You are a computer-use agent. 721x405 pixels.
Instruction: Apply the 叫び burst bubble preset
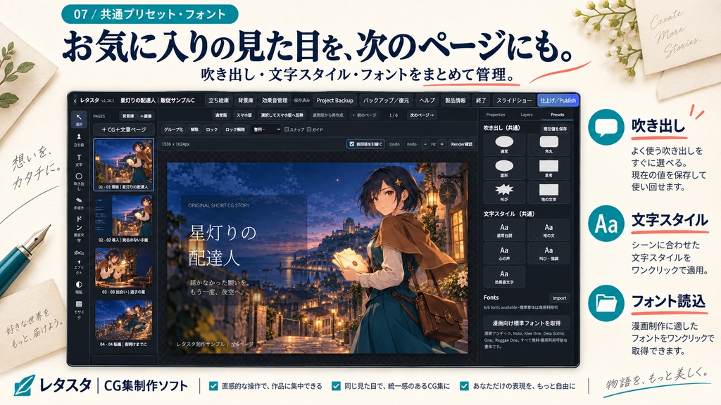click(x=504, y=193)
